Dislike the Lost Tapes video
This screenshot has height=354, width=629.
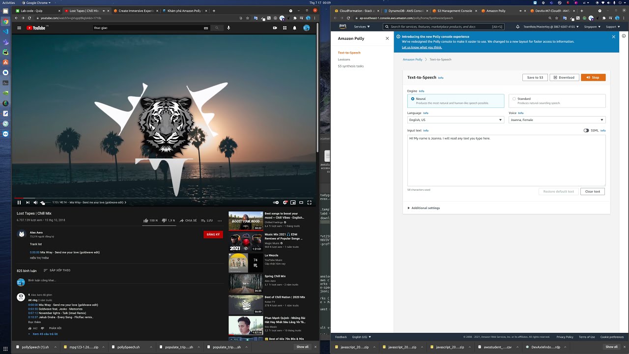169,221
